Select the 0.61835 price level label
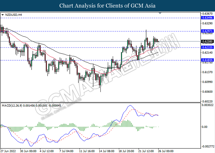The width and height of the screenshot is (215, 153). pyautogui.click(x=207, y=60)
